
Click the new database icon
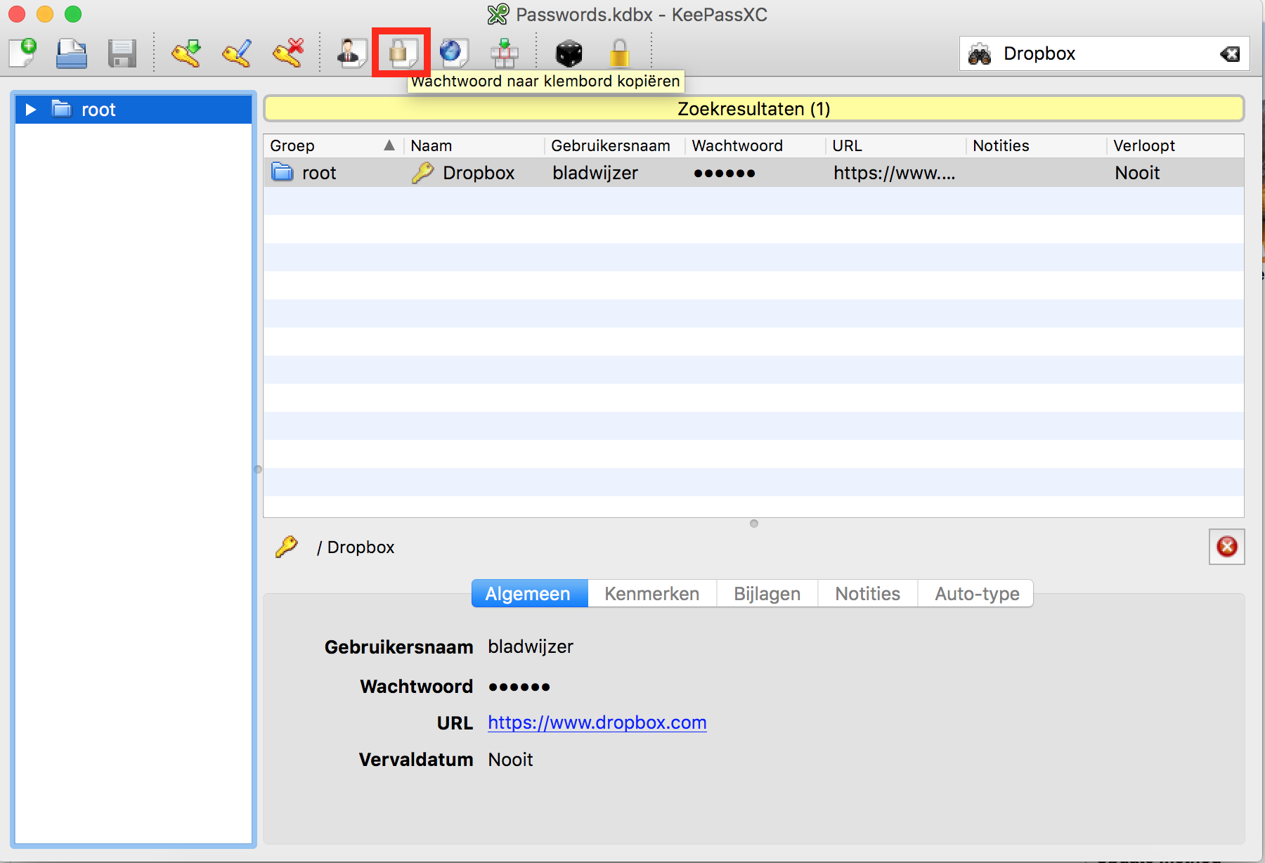pyautogui.click(x=23, y=53)
